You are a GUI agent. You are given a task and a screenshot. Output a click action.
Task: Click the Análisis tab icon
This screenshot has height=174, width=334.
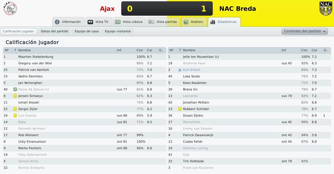pos(186,22)
